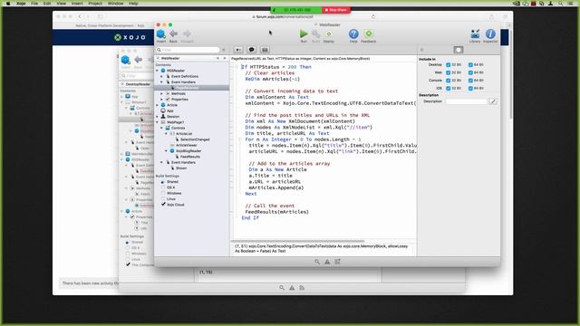This screenshot has width=580, height=326.
Task: Collapse the RSSReader tree node
Action: coord(157,71)
